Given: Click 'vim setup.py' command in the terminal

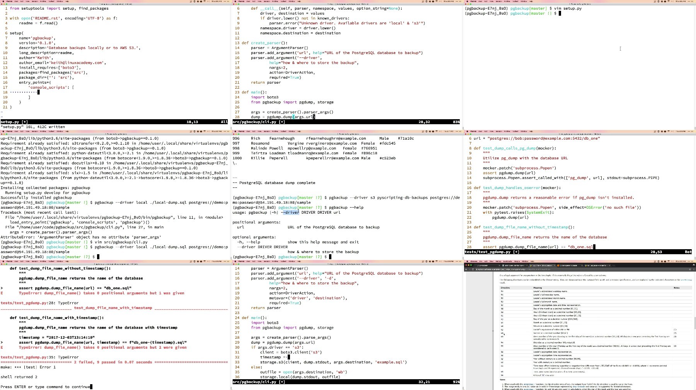Looking at the screenshot, I should (x=568, y=8).
